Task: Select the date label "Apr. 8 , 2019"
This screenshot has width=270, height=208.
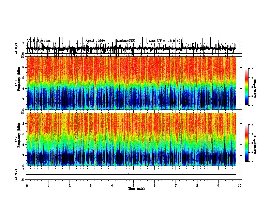Action: tap(95, 41)
